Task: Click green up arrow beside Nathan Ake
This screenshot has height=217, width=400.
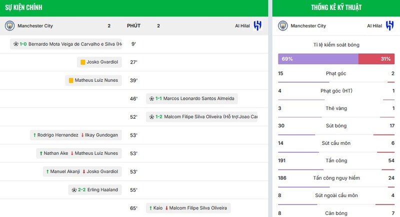Action: (x=41, y=154)
